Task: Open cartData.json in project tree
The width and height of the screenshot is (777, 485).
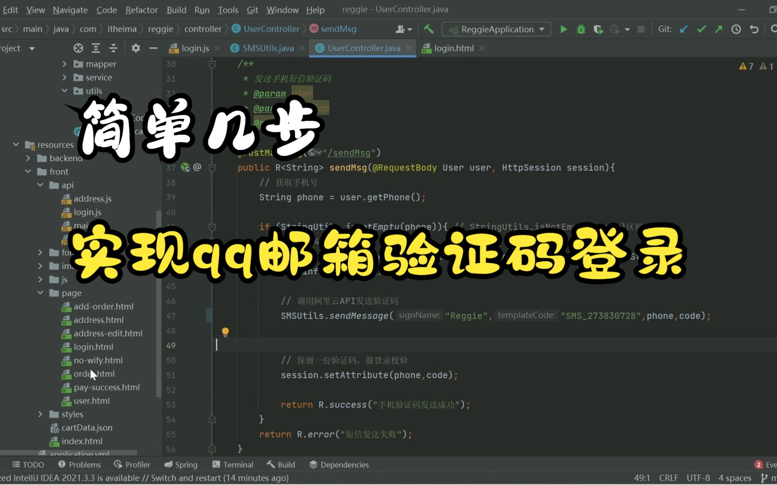Action: coord(87,428)
